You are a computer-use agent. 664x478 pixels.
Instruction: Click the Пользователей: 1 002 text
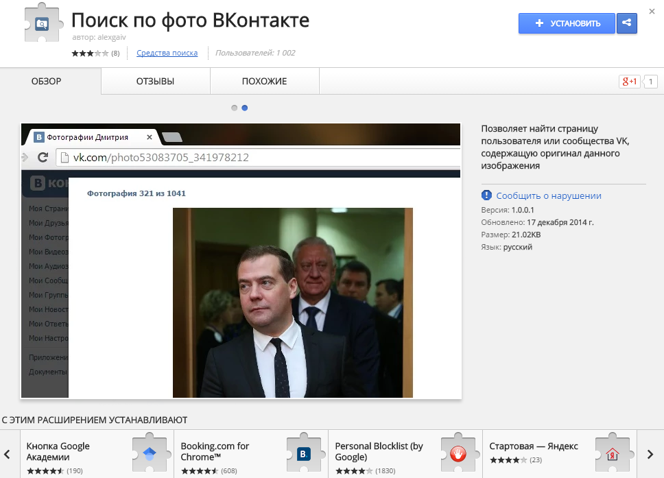pos(255,53)
